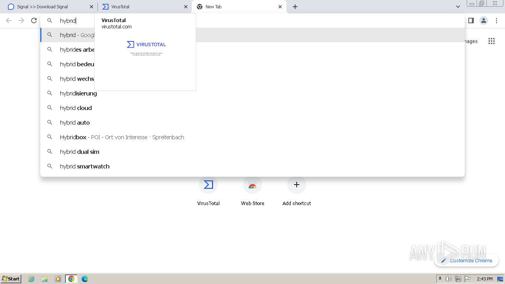Click in the address bar containing hybrid
The height and width of the screenshot is (284, 505).
point(252,21)
